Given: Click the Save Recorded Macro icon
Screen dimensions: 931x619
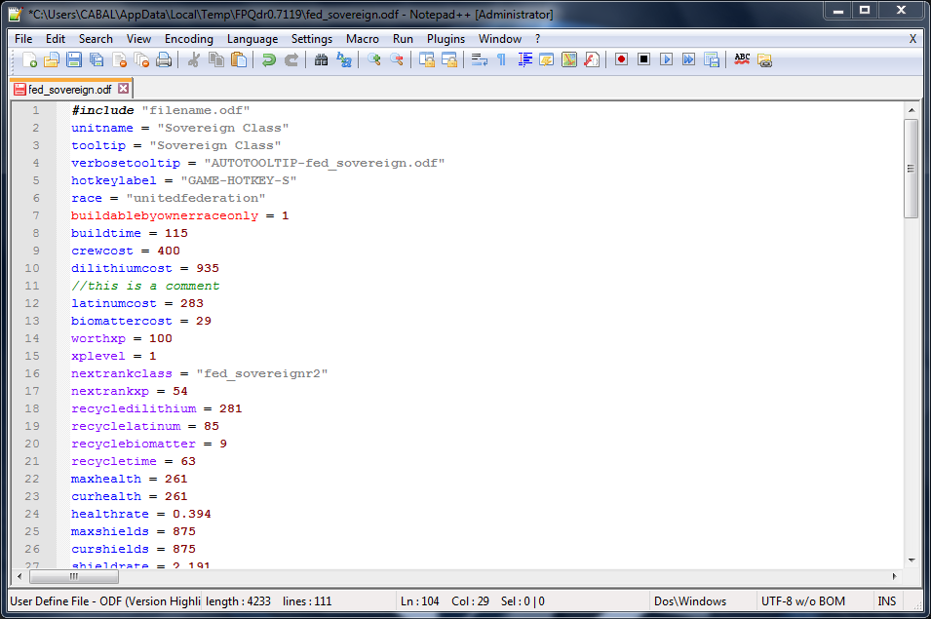Looking at the screenshot, I should (712, 59).
